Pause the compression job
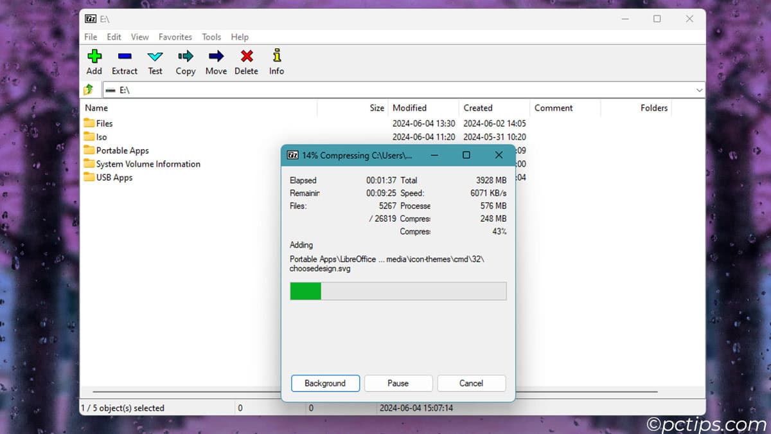This screenshot has height=434, width=771. click(x=398, y=383)
